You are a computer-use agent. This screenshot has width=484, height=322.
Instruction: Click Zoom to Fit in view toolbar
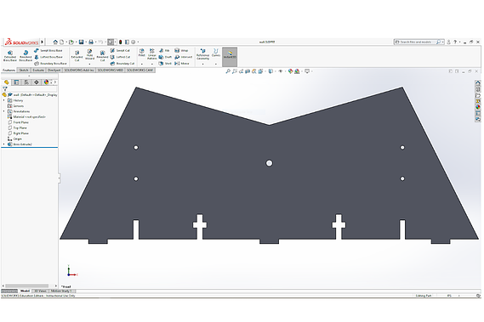tap(228, 71)
